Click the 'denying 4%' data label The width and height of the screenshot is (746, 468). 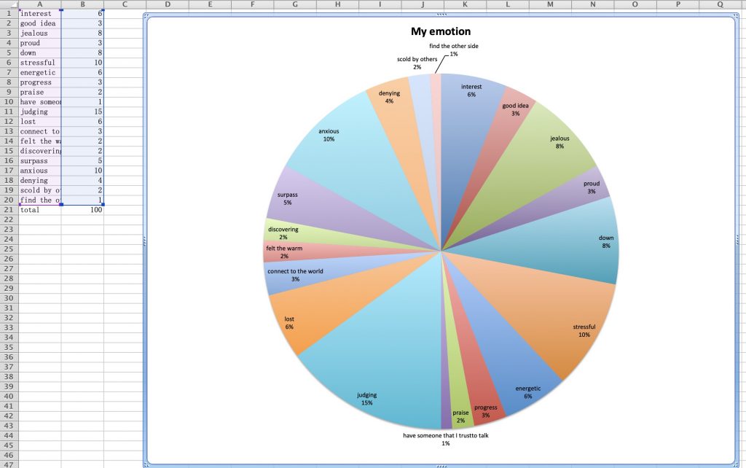click(x=389, y=97)
